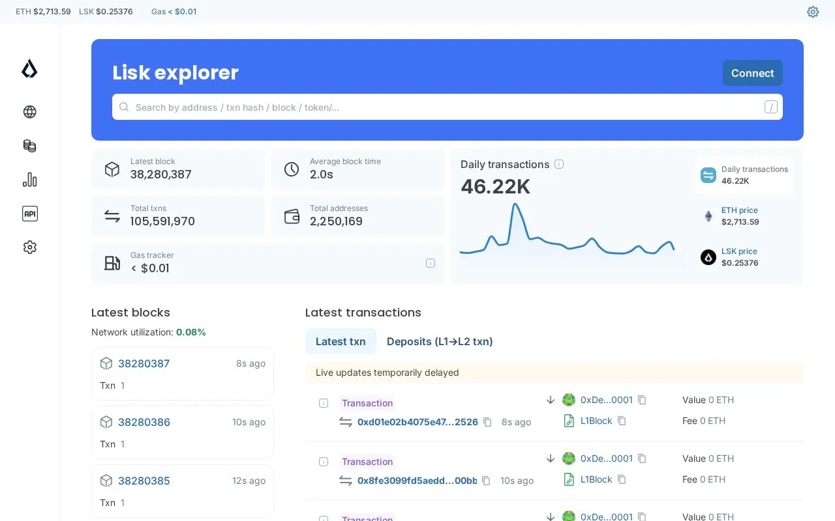Screen dimensions: 835x521
Task: Open the API icon in sidebar
Action: [x=29, y=214]
